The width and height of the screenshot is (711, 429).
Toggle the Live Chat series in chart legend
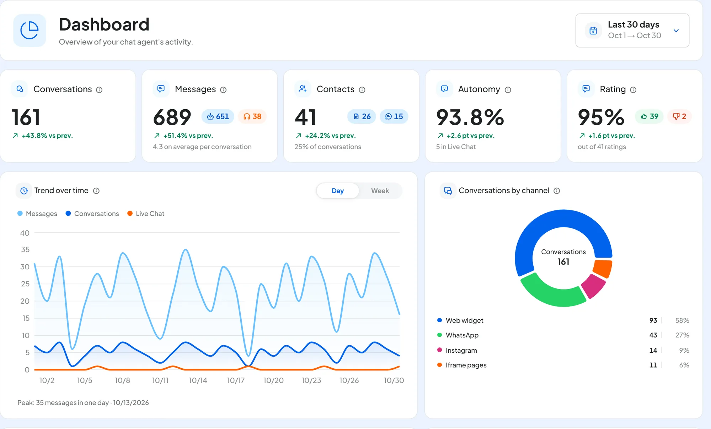click(146, 214)
